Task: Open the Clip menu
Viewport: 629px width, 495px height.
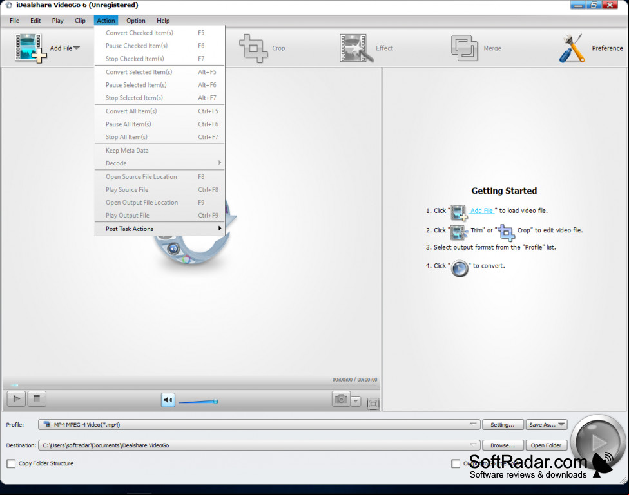Action: (x=80, y=21)
